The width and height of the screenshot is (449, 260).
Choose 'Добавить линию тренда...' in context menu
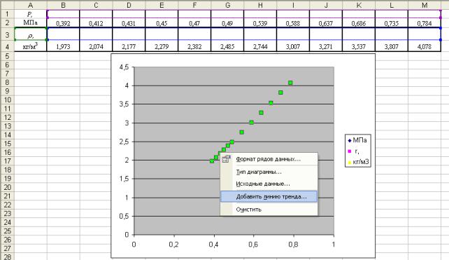click(x=269, y=197)
